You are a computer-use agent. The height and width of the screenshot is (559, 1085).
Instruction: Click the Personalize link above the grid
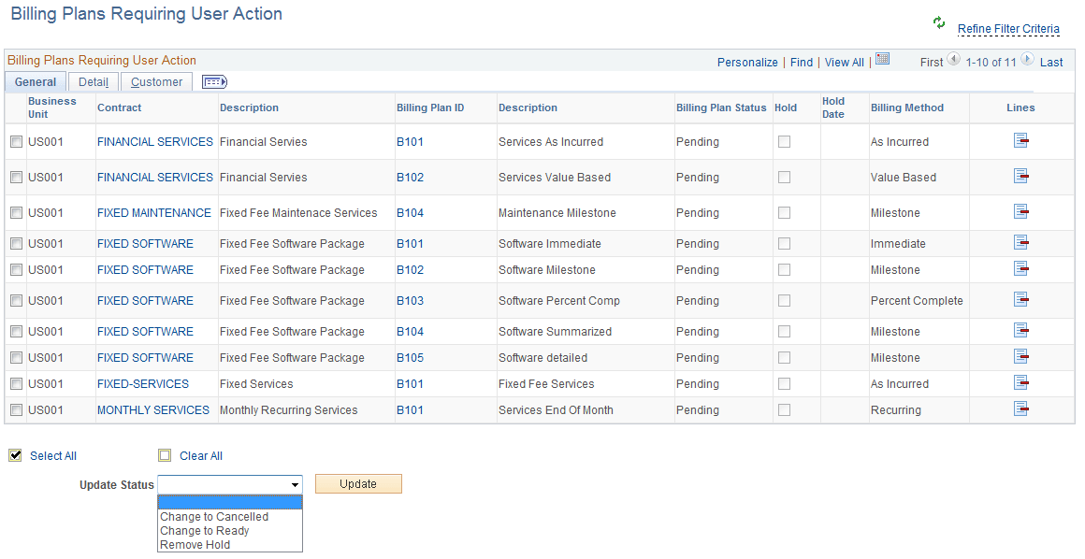747,62
